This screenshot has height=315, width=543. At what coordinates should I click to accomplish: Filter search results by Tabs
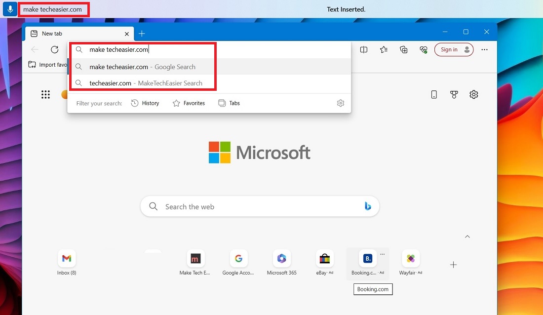[x=229, y=103]
